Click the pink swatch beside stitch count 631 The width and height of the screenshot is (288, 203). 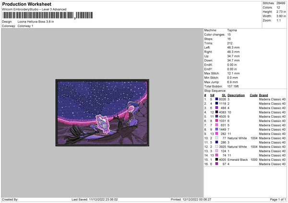216,125
